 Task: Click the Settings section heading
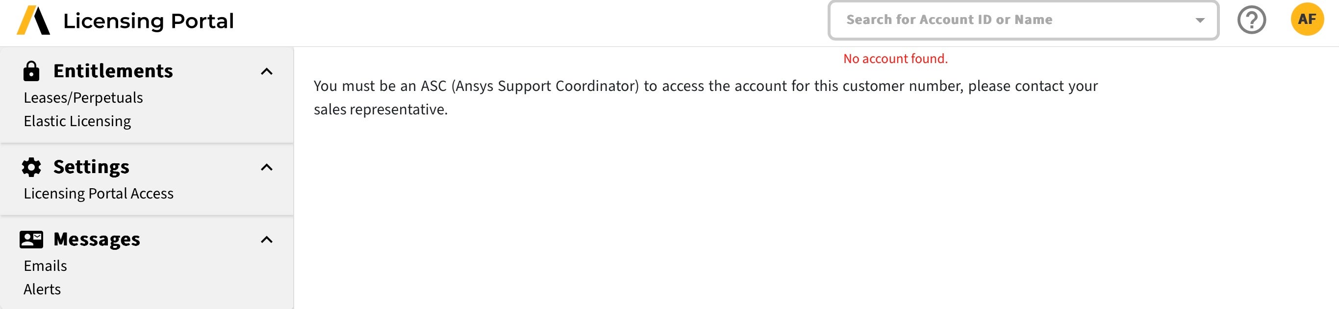tap(91, 167)
